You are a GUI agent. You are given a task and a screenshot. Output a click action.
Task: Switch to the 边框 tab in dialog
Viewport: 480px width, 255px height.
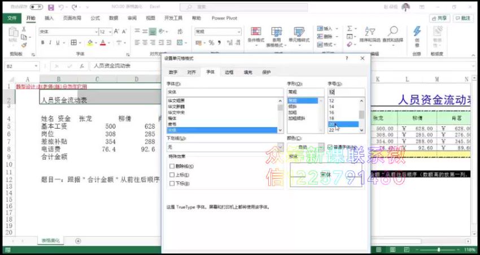point(229,72)
